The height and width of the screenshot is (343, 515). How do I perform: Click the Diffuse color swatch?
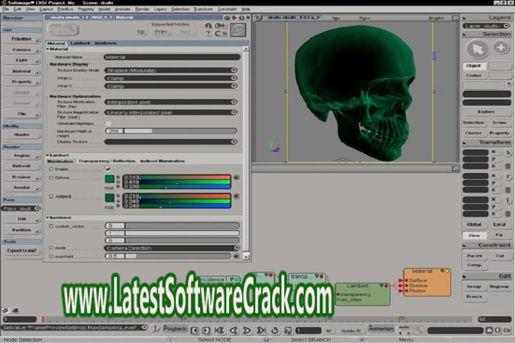(109, 179)
